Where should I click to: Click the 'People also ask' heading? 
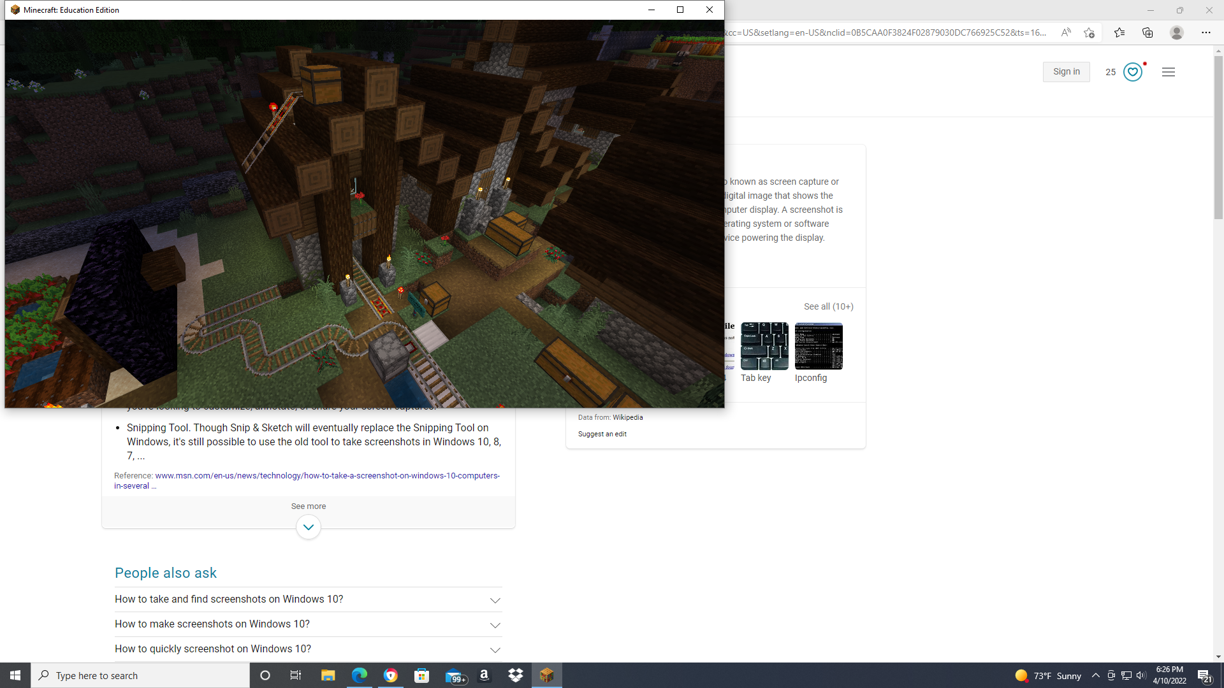click(x=166, y=573)
